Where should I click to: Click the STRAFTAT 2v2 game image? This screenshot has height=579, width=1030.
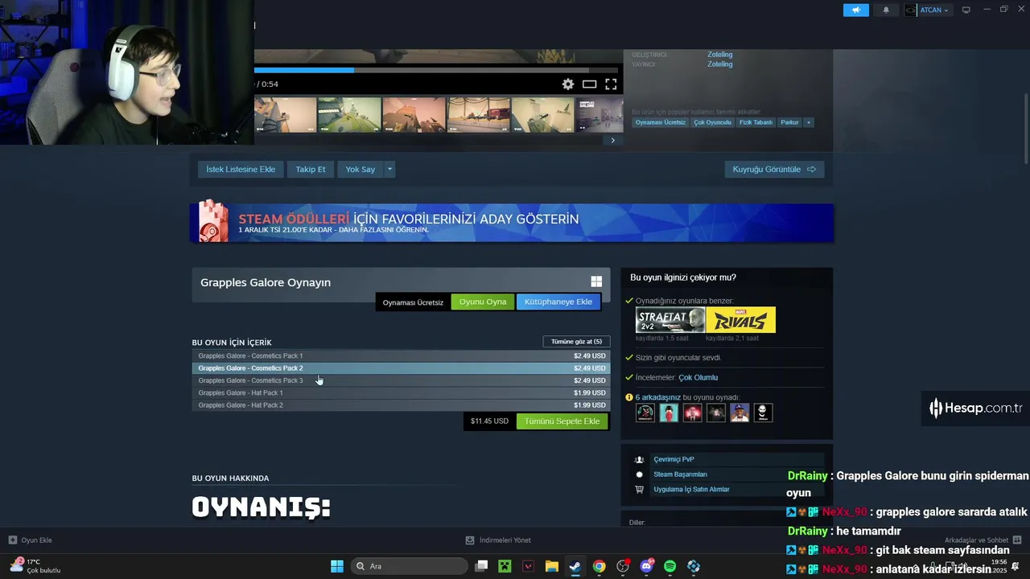click(x=670, y=320)
